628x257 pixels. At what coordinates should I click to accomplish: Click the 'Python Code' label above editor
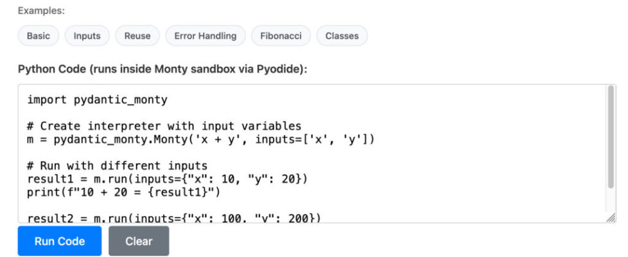click(162, 69)
